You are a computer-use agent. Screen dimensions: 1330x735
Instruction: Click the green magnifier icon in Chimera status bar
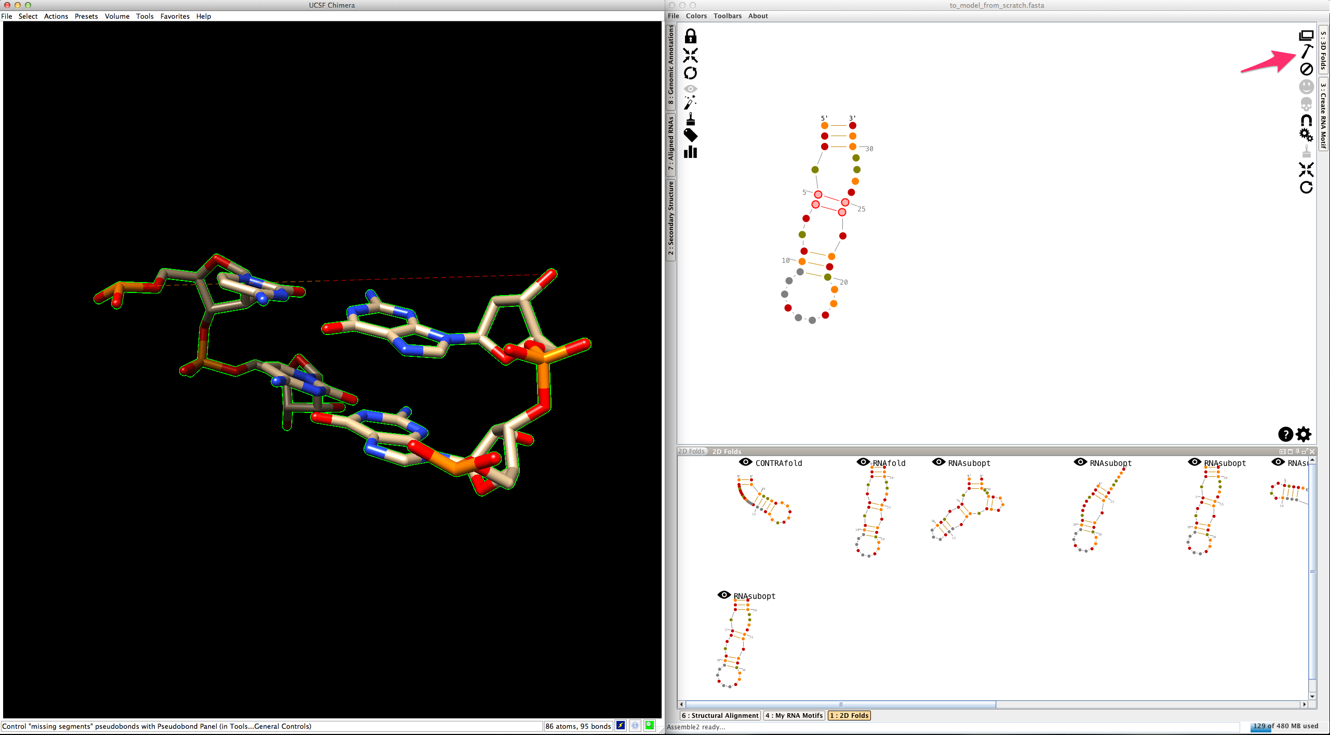650,726
